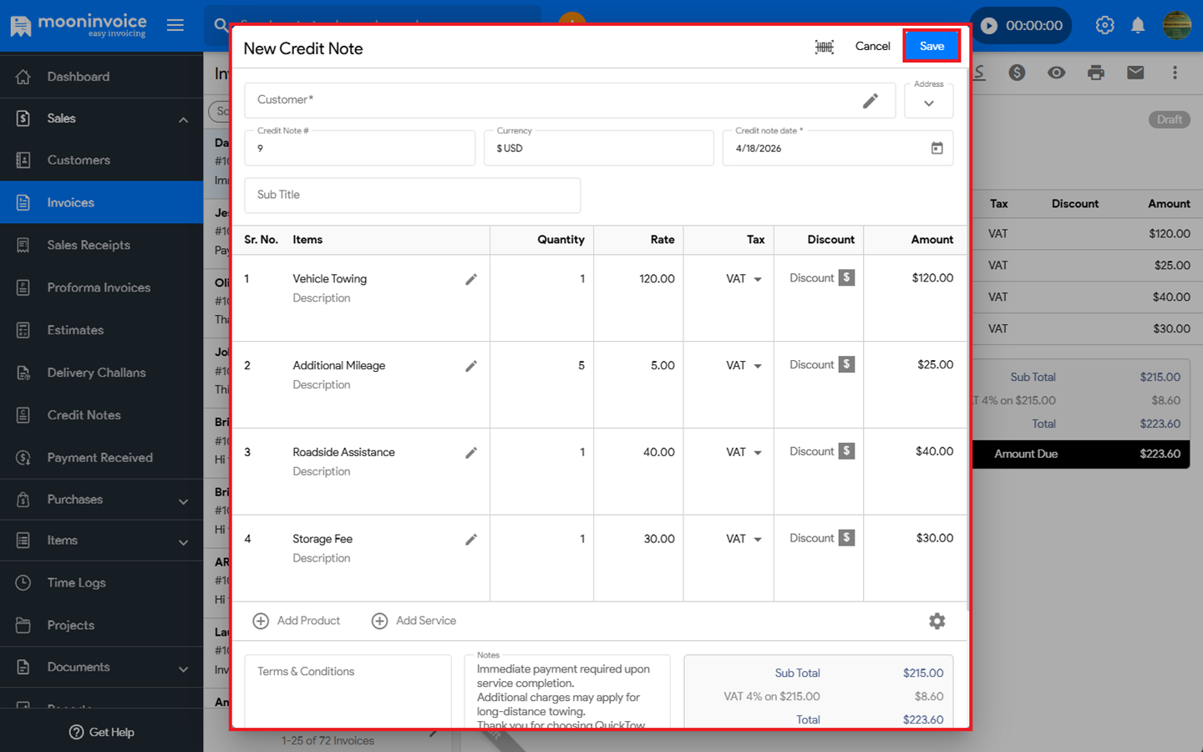The height and width of the screenshot is (752, 1203).
Task: Click the Sub Title input field
Action: click(412, 195)
